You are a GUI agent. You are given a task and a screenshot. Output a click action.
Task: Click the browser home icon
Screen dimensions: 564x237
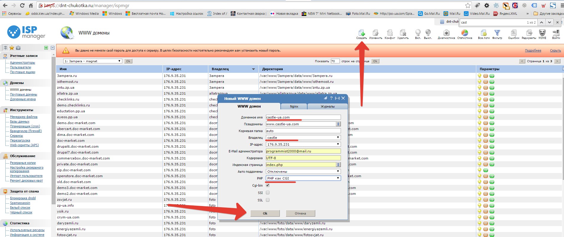point(31,5)
